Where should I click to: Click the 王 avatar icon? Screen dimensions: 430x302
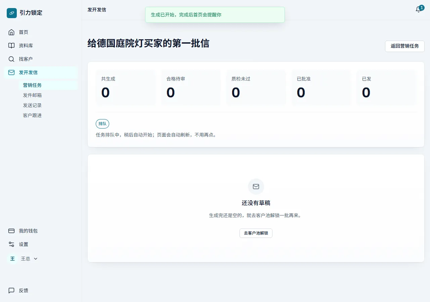tap(12, 259)
